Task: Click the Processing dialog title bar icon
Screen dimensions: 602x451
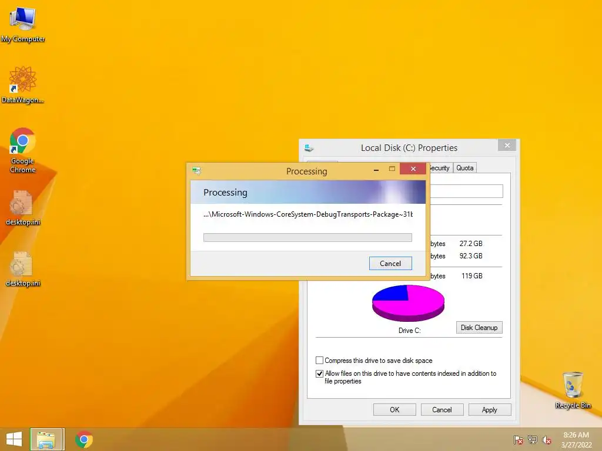Action: pos(196,171)
